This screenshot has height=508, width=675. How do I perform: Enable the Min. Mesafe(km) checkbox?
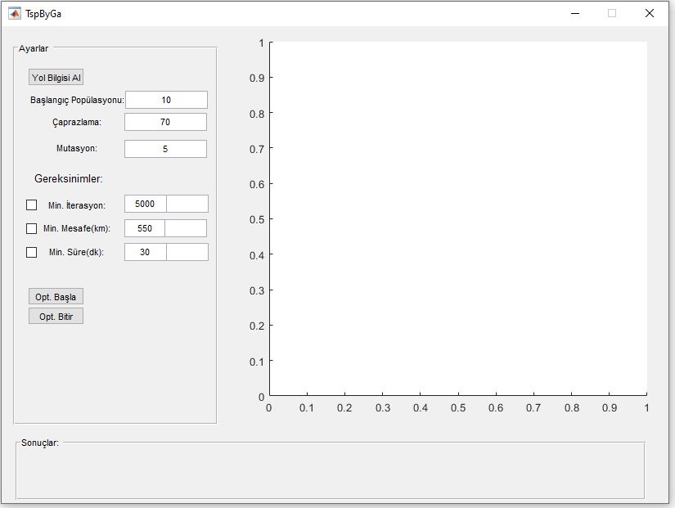31,227
